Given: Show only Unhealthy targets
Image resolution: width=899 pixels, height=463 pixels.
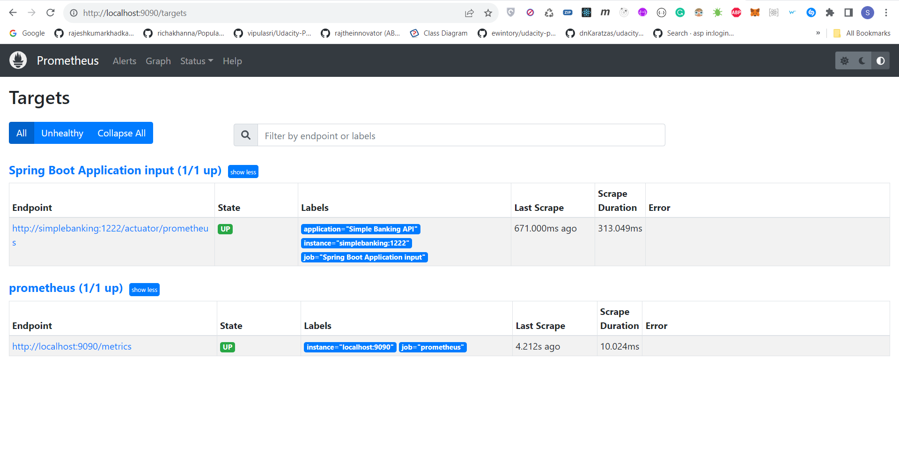Looking at the screenshot, I should click(x=62, y=133).
